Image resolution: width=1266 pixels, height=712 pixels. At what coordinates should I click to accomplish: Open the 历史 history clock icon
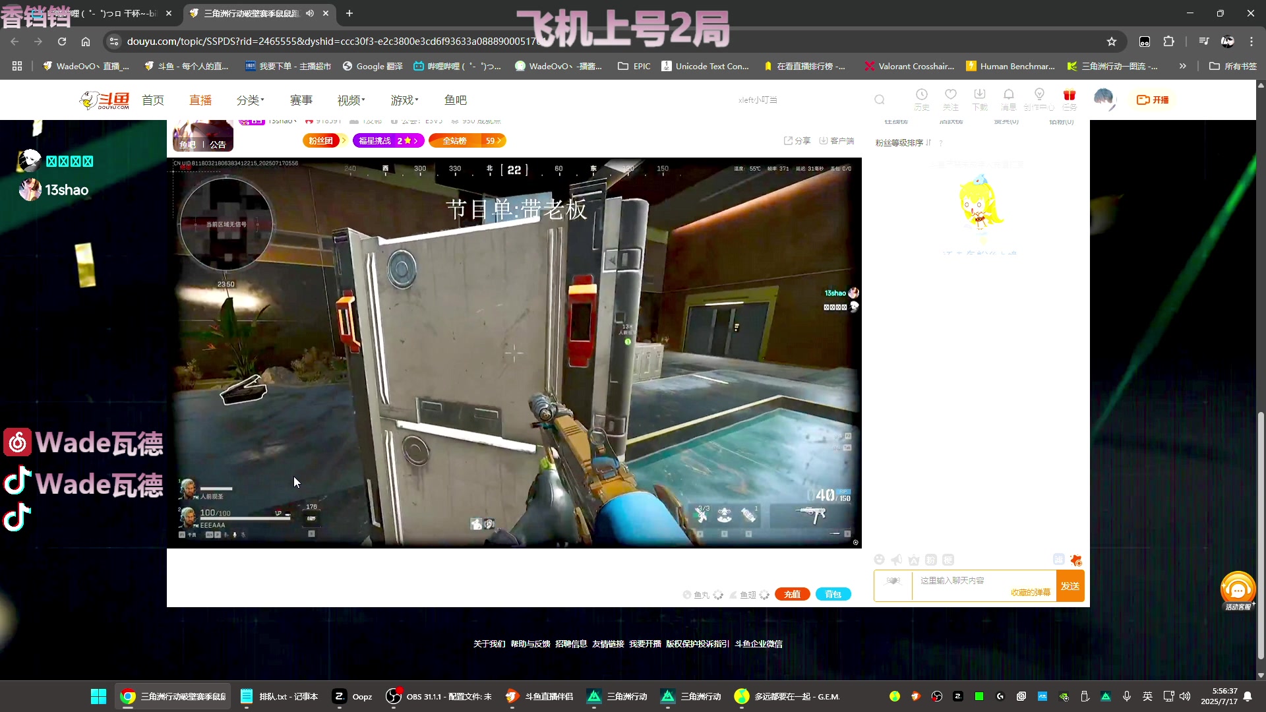click(922, 95)
